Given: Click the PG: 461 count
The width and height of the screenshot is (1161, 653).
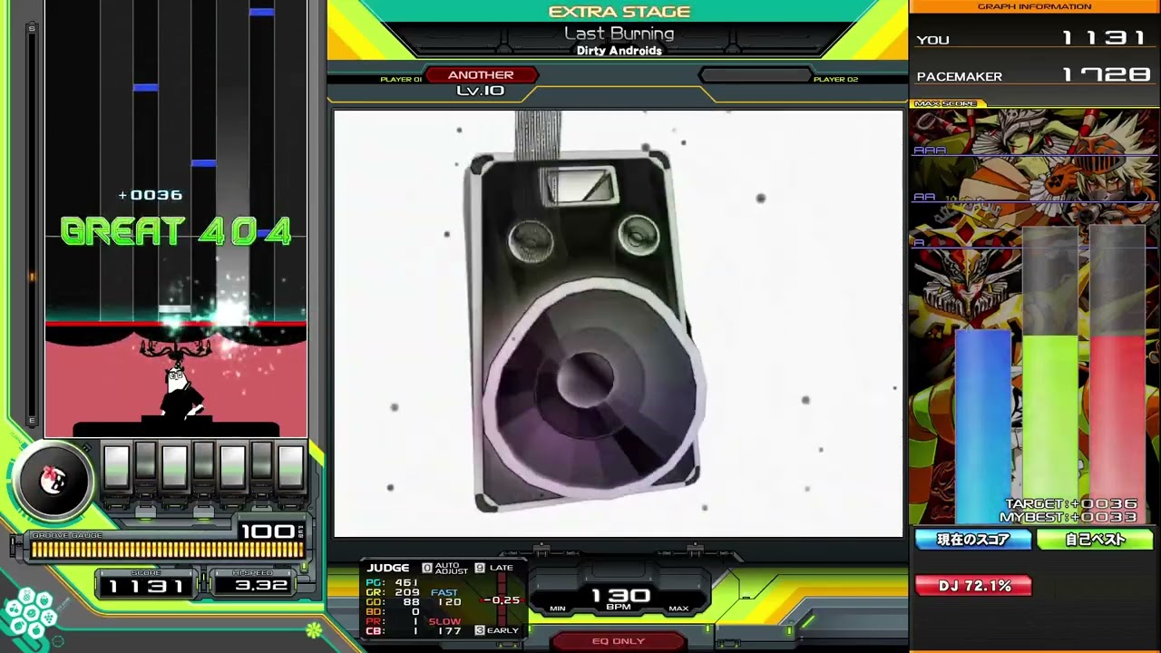Looking at the screenshot, I should coord(393,582).
